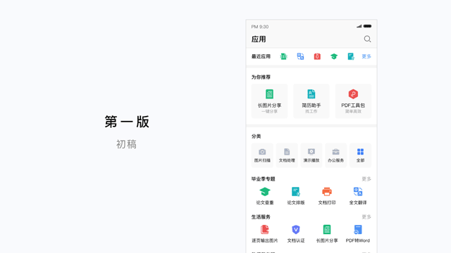Tap 更多 next to 最近应用

click(366, 56)
